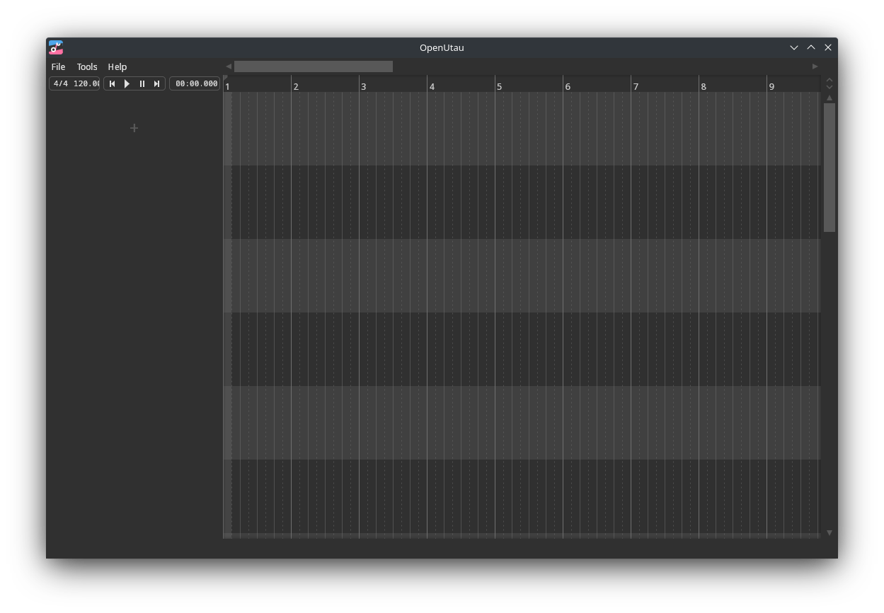Screen dimensions: 884x613
Task: Click the horizontal scrollbar left arrow
Action: [229, 66]
